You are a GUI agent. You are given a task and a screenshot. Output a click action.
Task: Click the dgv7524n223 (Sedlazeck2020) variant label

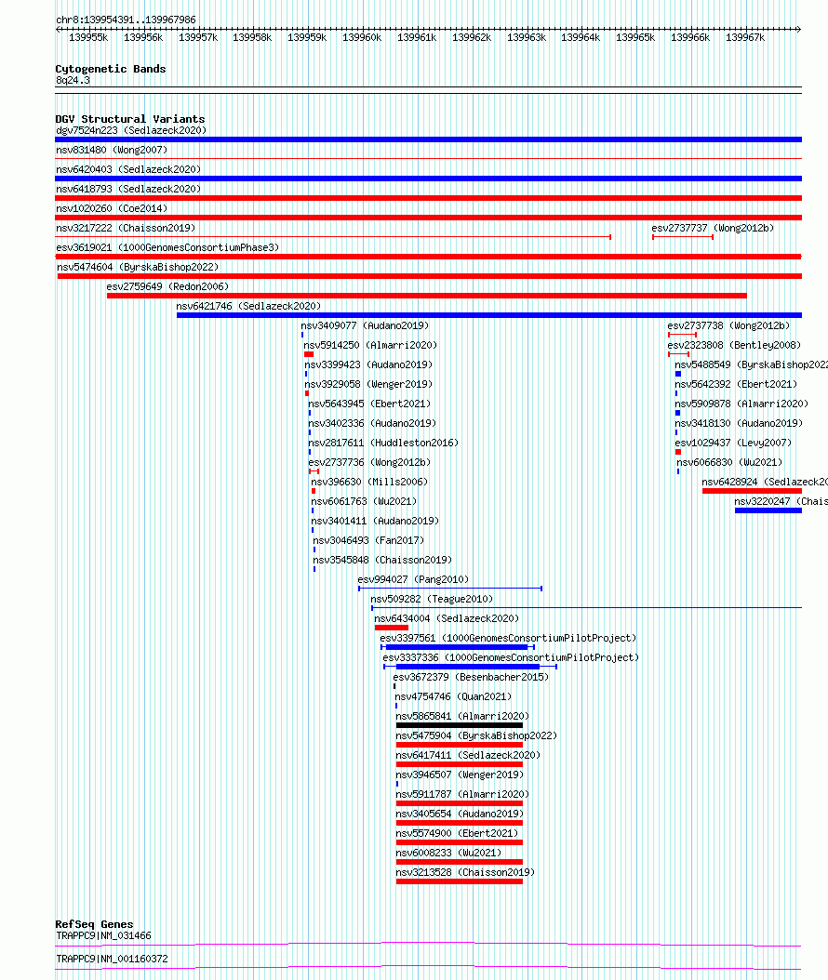tap(131, 130)
